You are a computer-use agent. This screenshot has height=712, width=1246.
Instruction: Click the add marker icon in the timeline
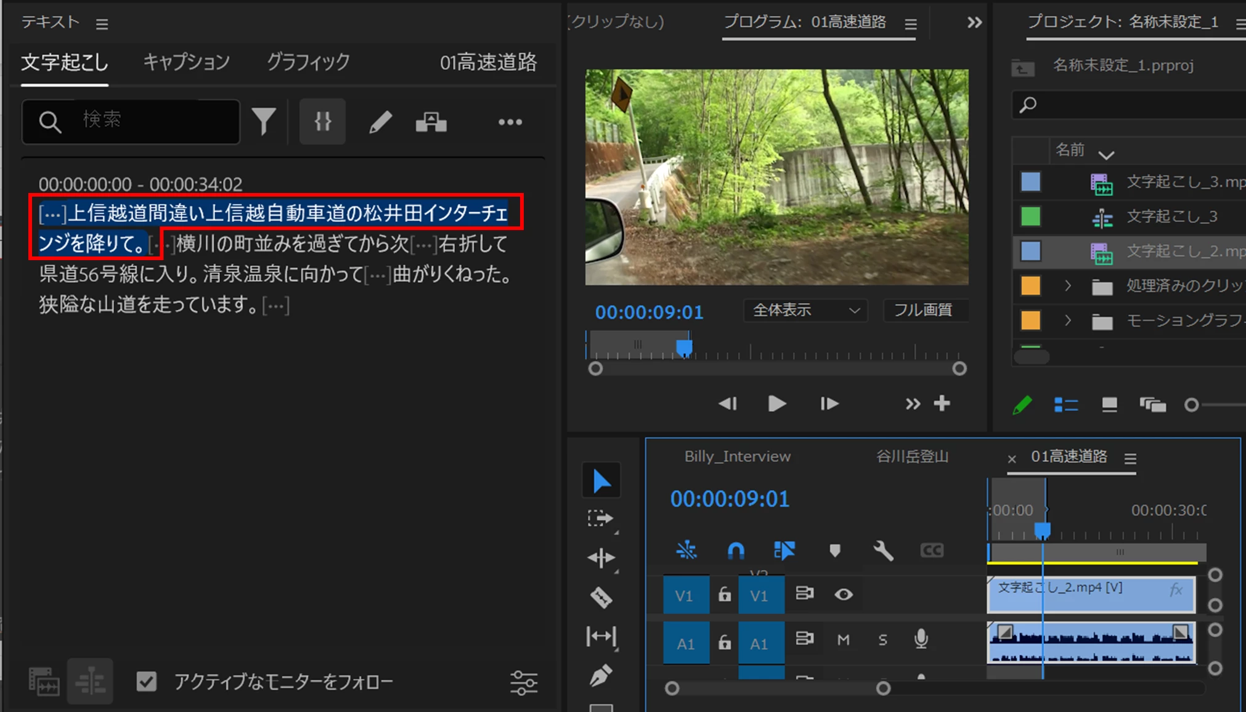tap(834, 550)
